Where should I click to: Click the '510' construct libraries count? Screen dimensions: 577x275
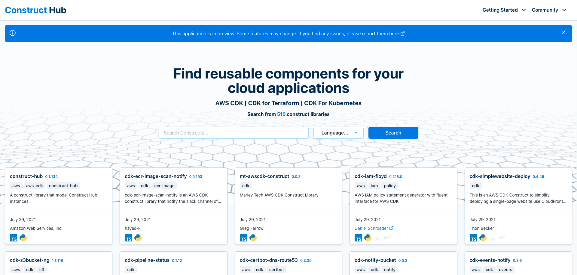pos(281,114)
